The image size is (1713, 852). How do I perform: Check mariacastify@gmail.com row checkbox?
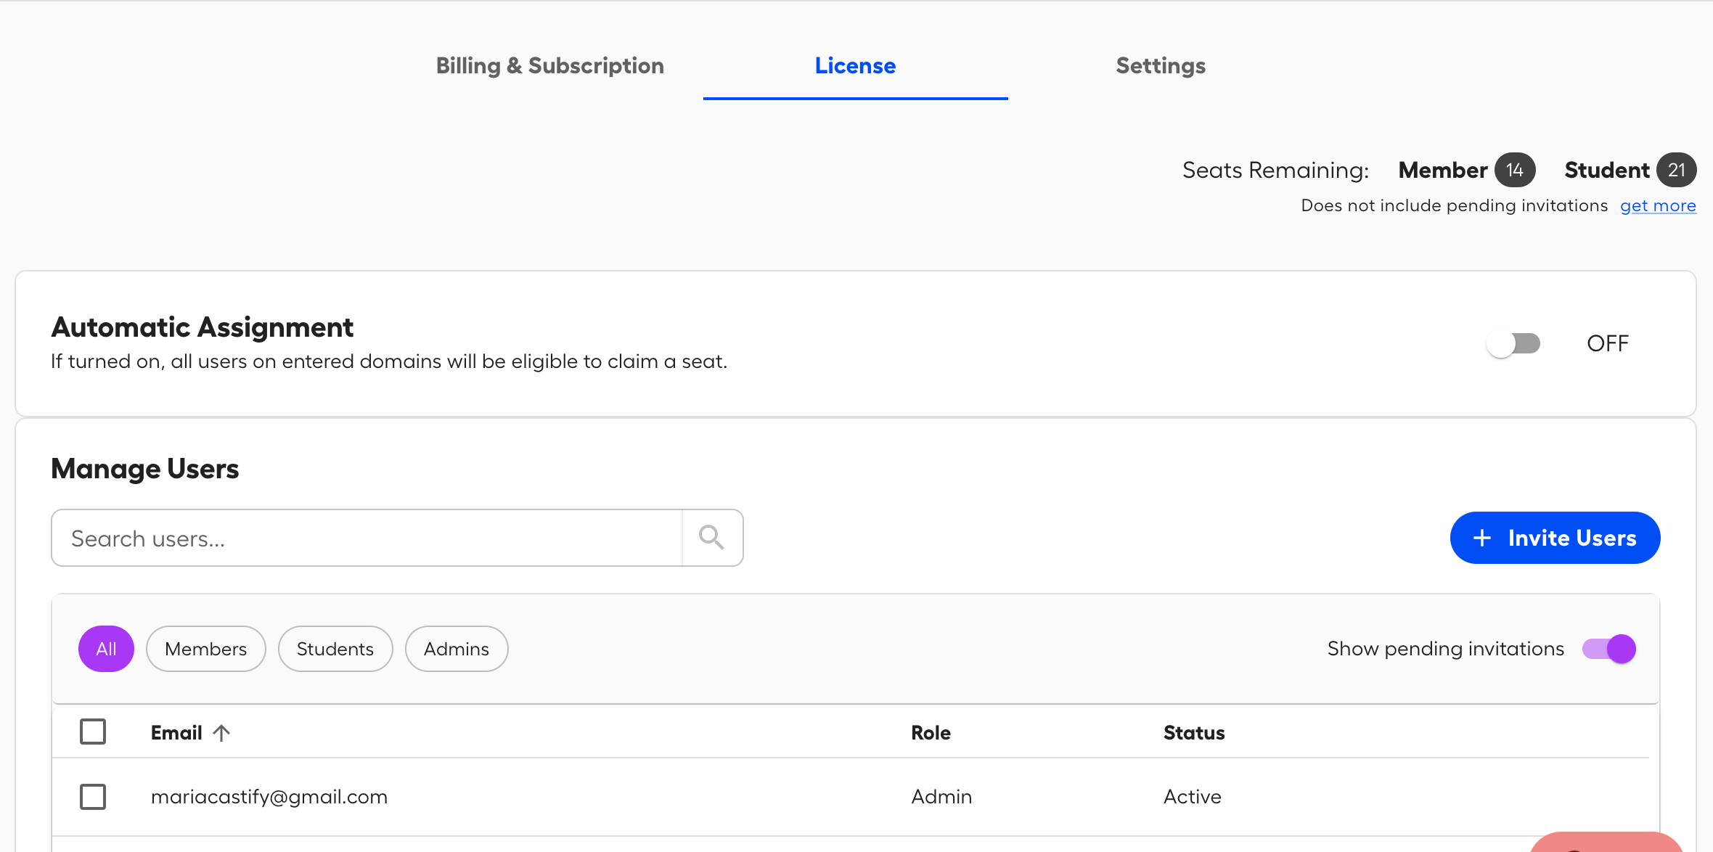[93, 796]
